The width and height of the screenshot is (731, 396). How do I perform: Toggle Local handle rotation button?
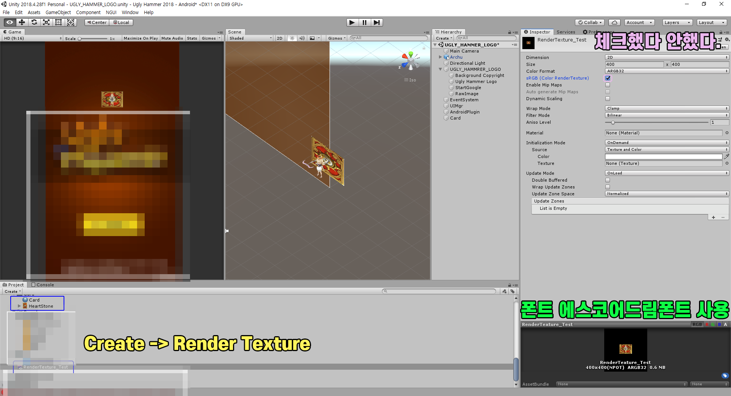(x=121, y=22)
